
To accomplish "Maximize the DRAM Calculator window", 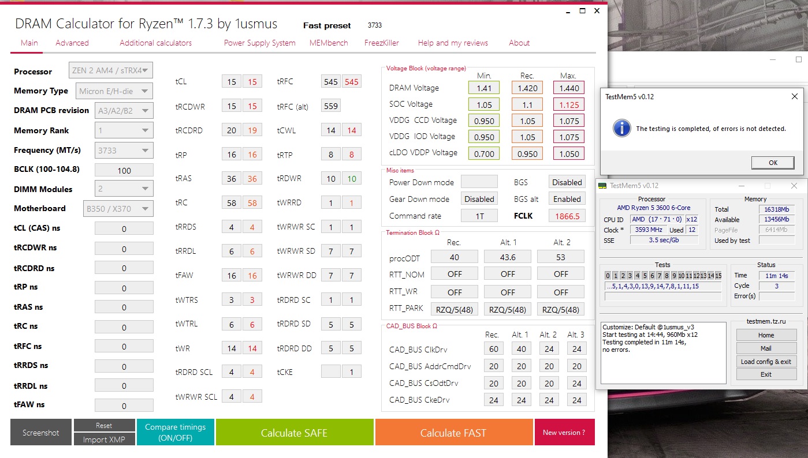I will (582, 11).
